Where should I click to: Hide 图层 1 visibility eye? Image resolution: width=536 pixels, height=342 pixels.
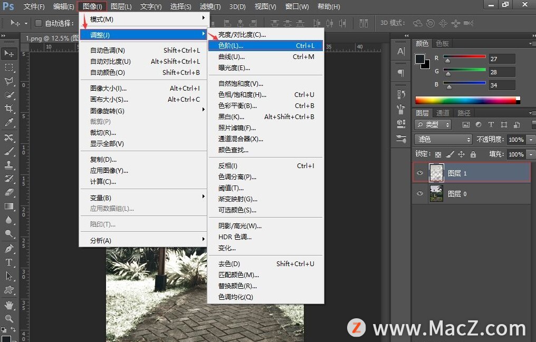(420, 173)
